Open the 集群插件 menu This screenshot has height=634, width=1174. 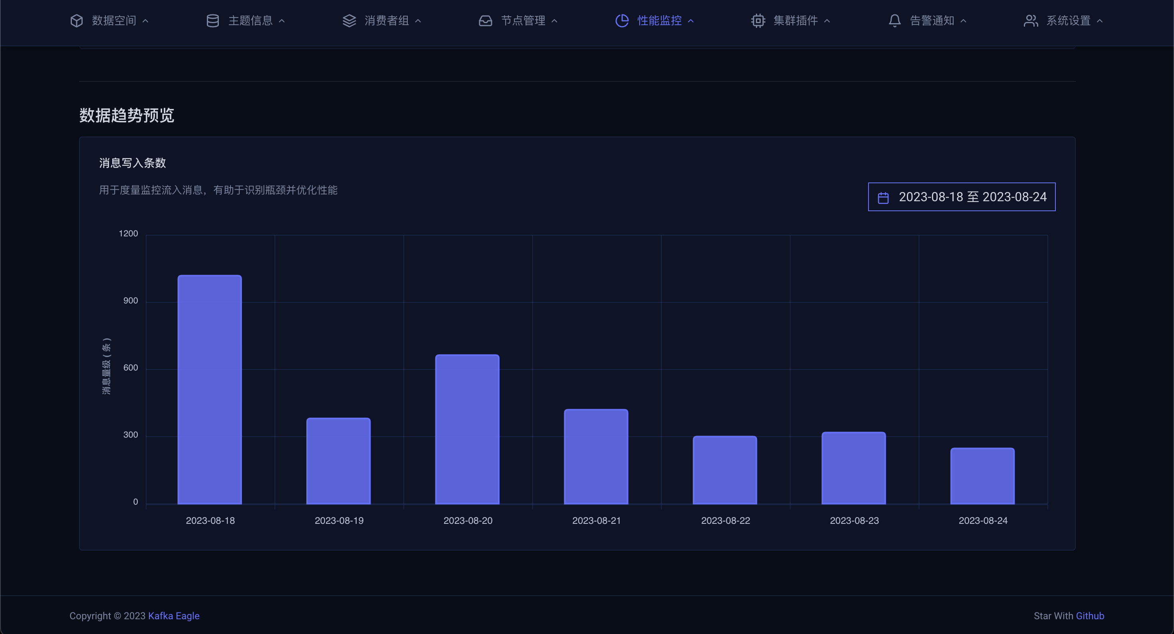click(795, 21)
